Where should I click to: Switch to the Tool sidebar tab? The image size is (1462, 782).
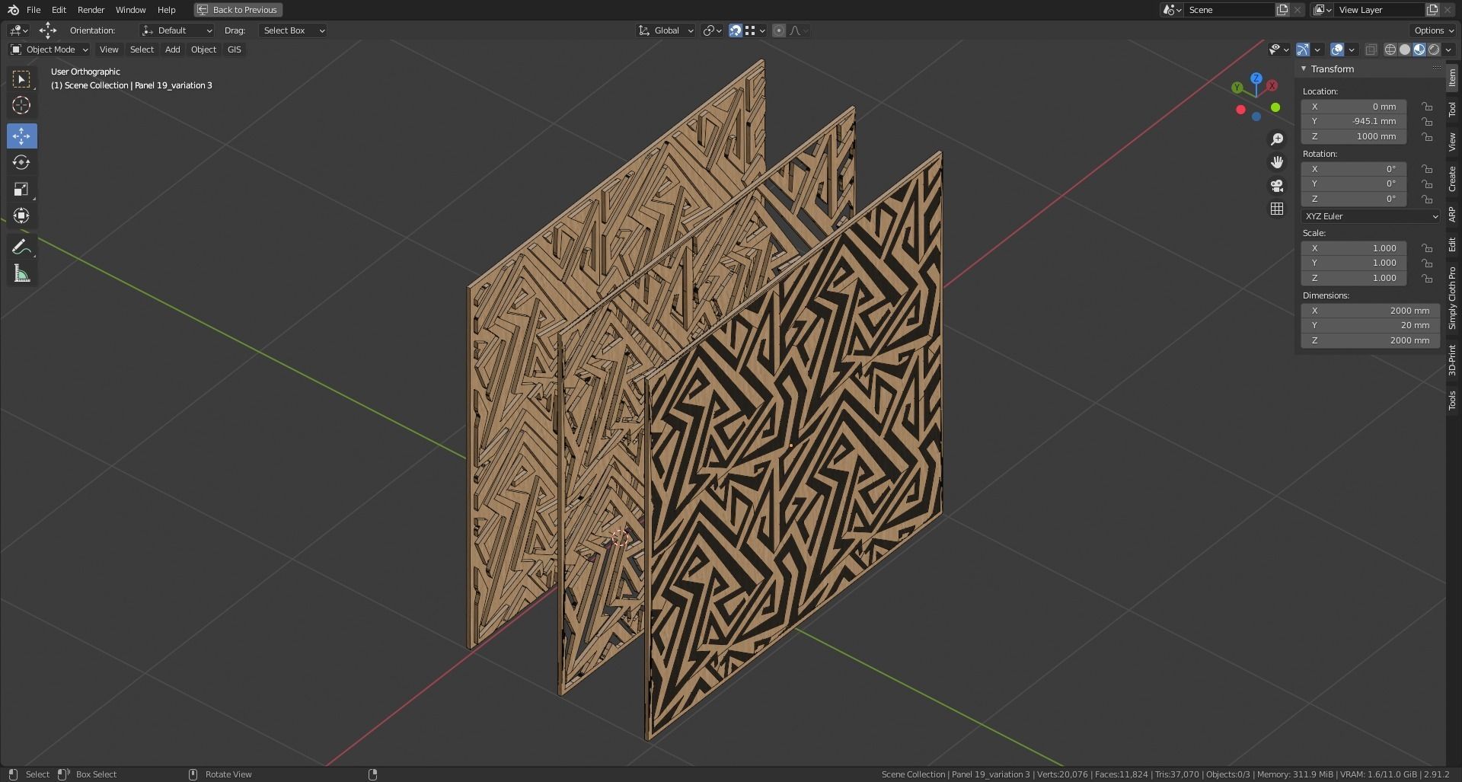tap(1452, 109)
